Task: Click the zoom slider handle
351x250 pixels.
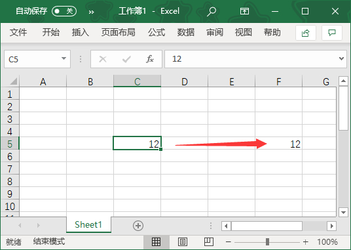Action: tap(267, 242)
